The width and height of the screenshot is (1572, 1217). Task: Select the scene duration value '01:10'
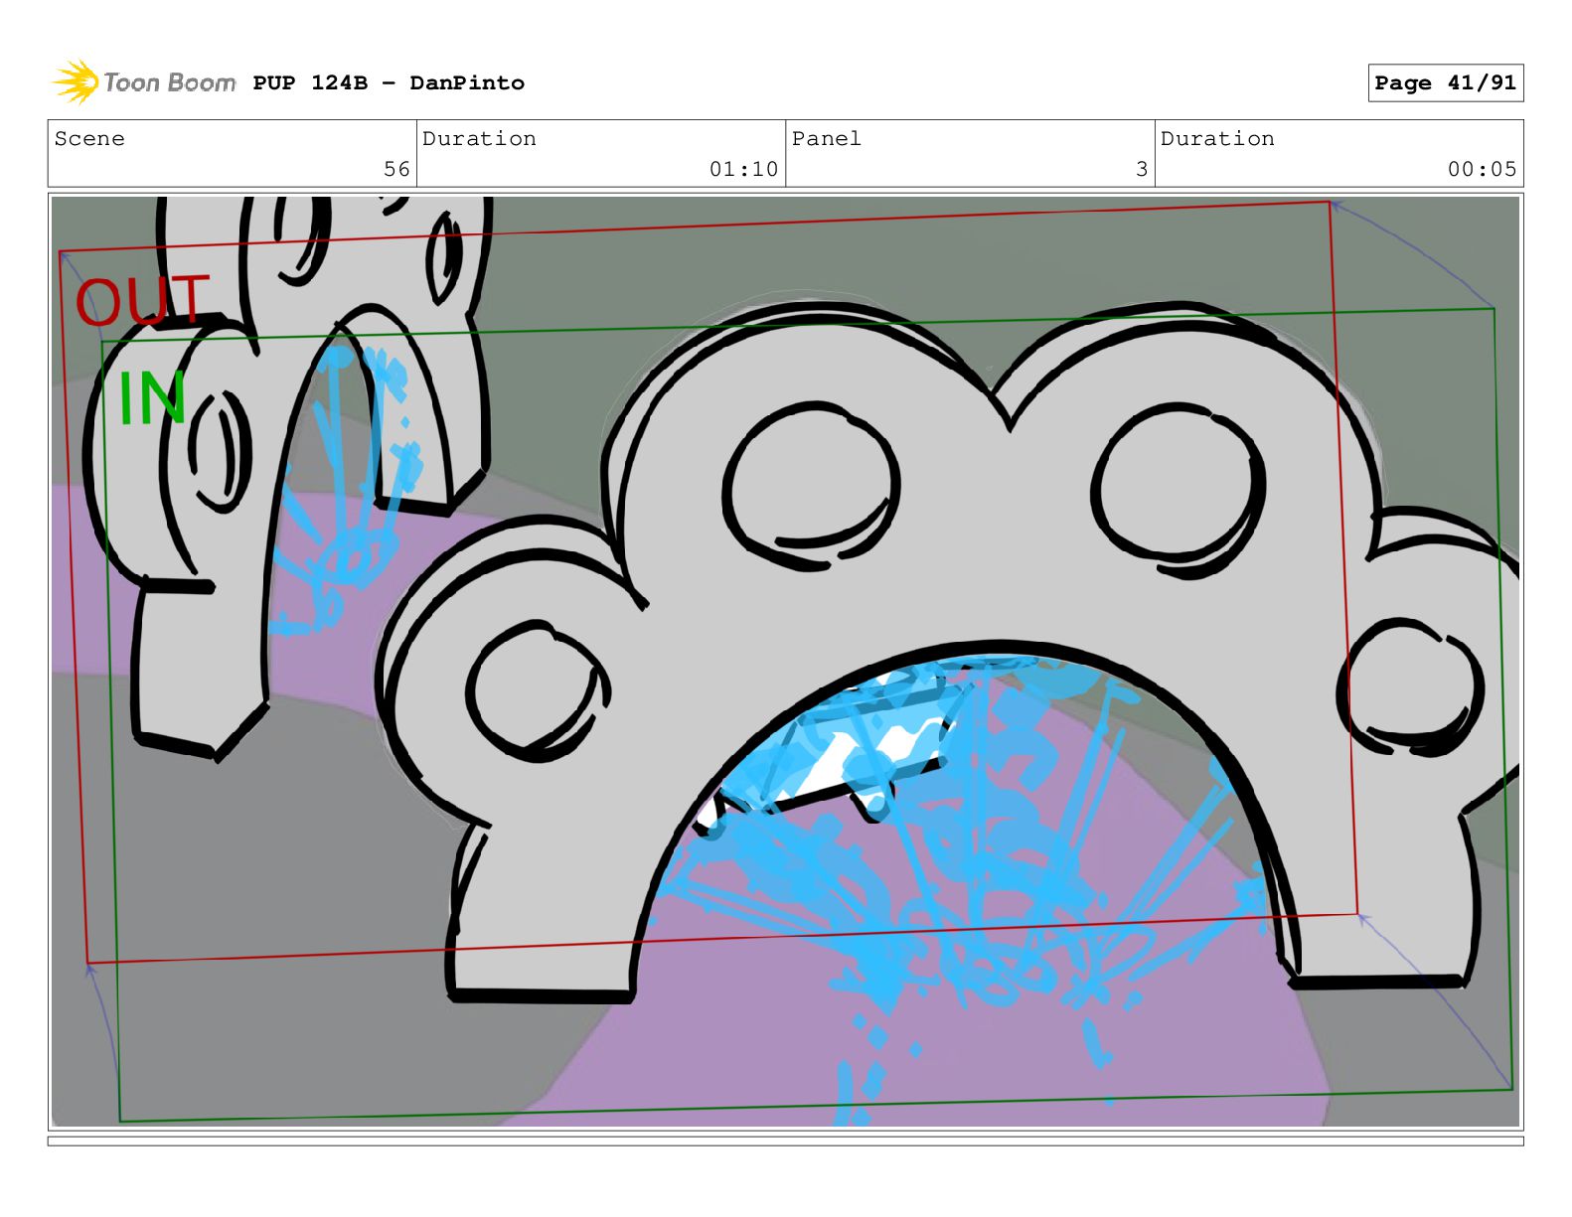pos(743,170)
